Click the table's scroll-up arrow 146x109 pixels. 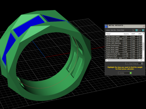click(143, 33)
